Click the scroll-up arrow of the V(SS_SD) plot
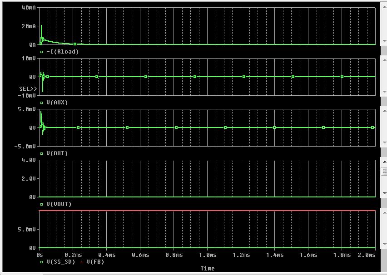Image resolution: width=387 pixels, height=275 pixels. 384,212
